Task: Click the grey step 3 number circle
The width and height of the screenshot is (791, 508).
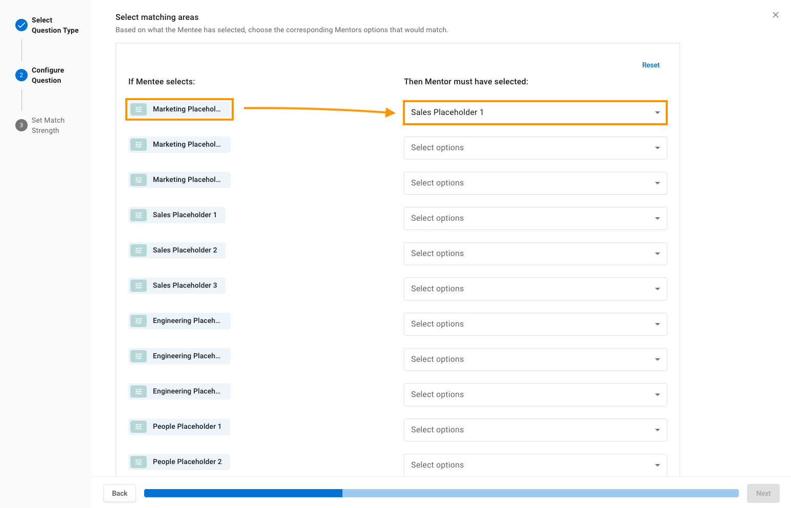Action: [x=21, y=125]
